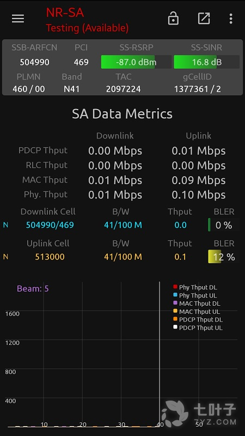This screenshot has width=245, height=436.
Task: Click the red Phy Thput DL legend marker
Action: [175, 287]
